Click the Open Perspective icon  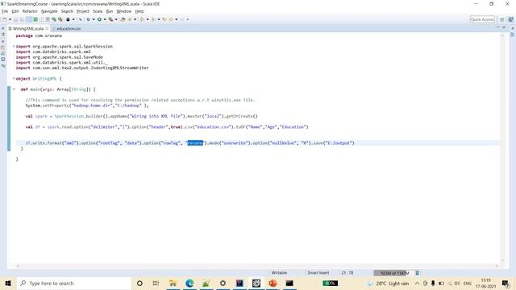(501, 19)
